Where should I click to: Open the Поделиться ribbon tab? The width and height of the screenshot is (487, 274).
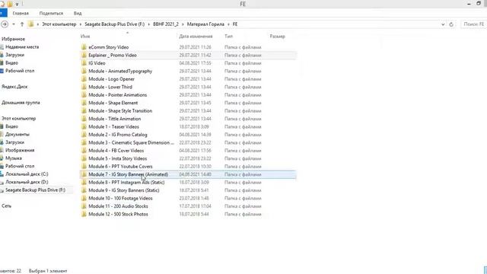click(51, 14)
